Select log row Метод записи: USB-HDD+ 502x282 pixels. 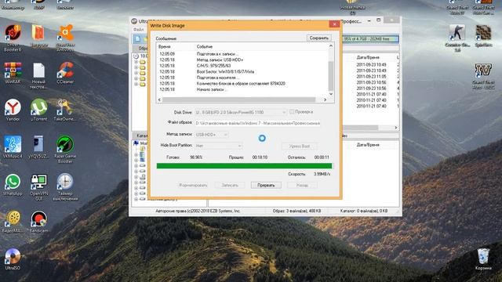(243, 60)
